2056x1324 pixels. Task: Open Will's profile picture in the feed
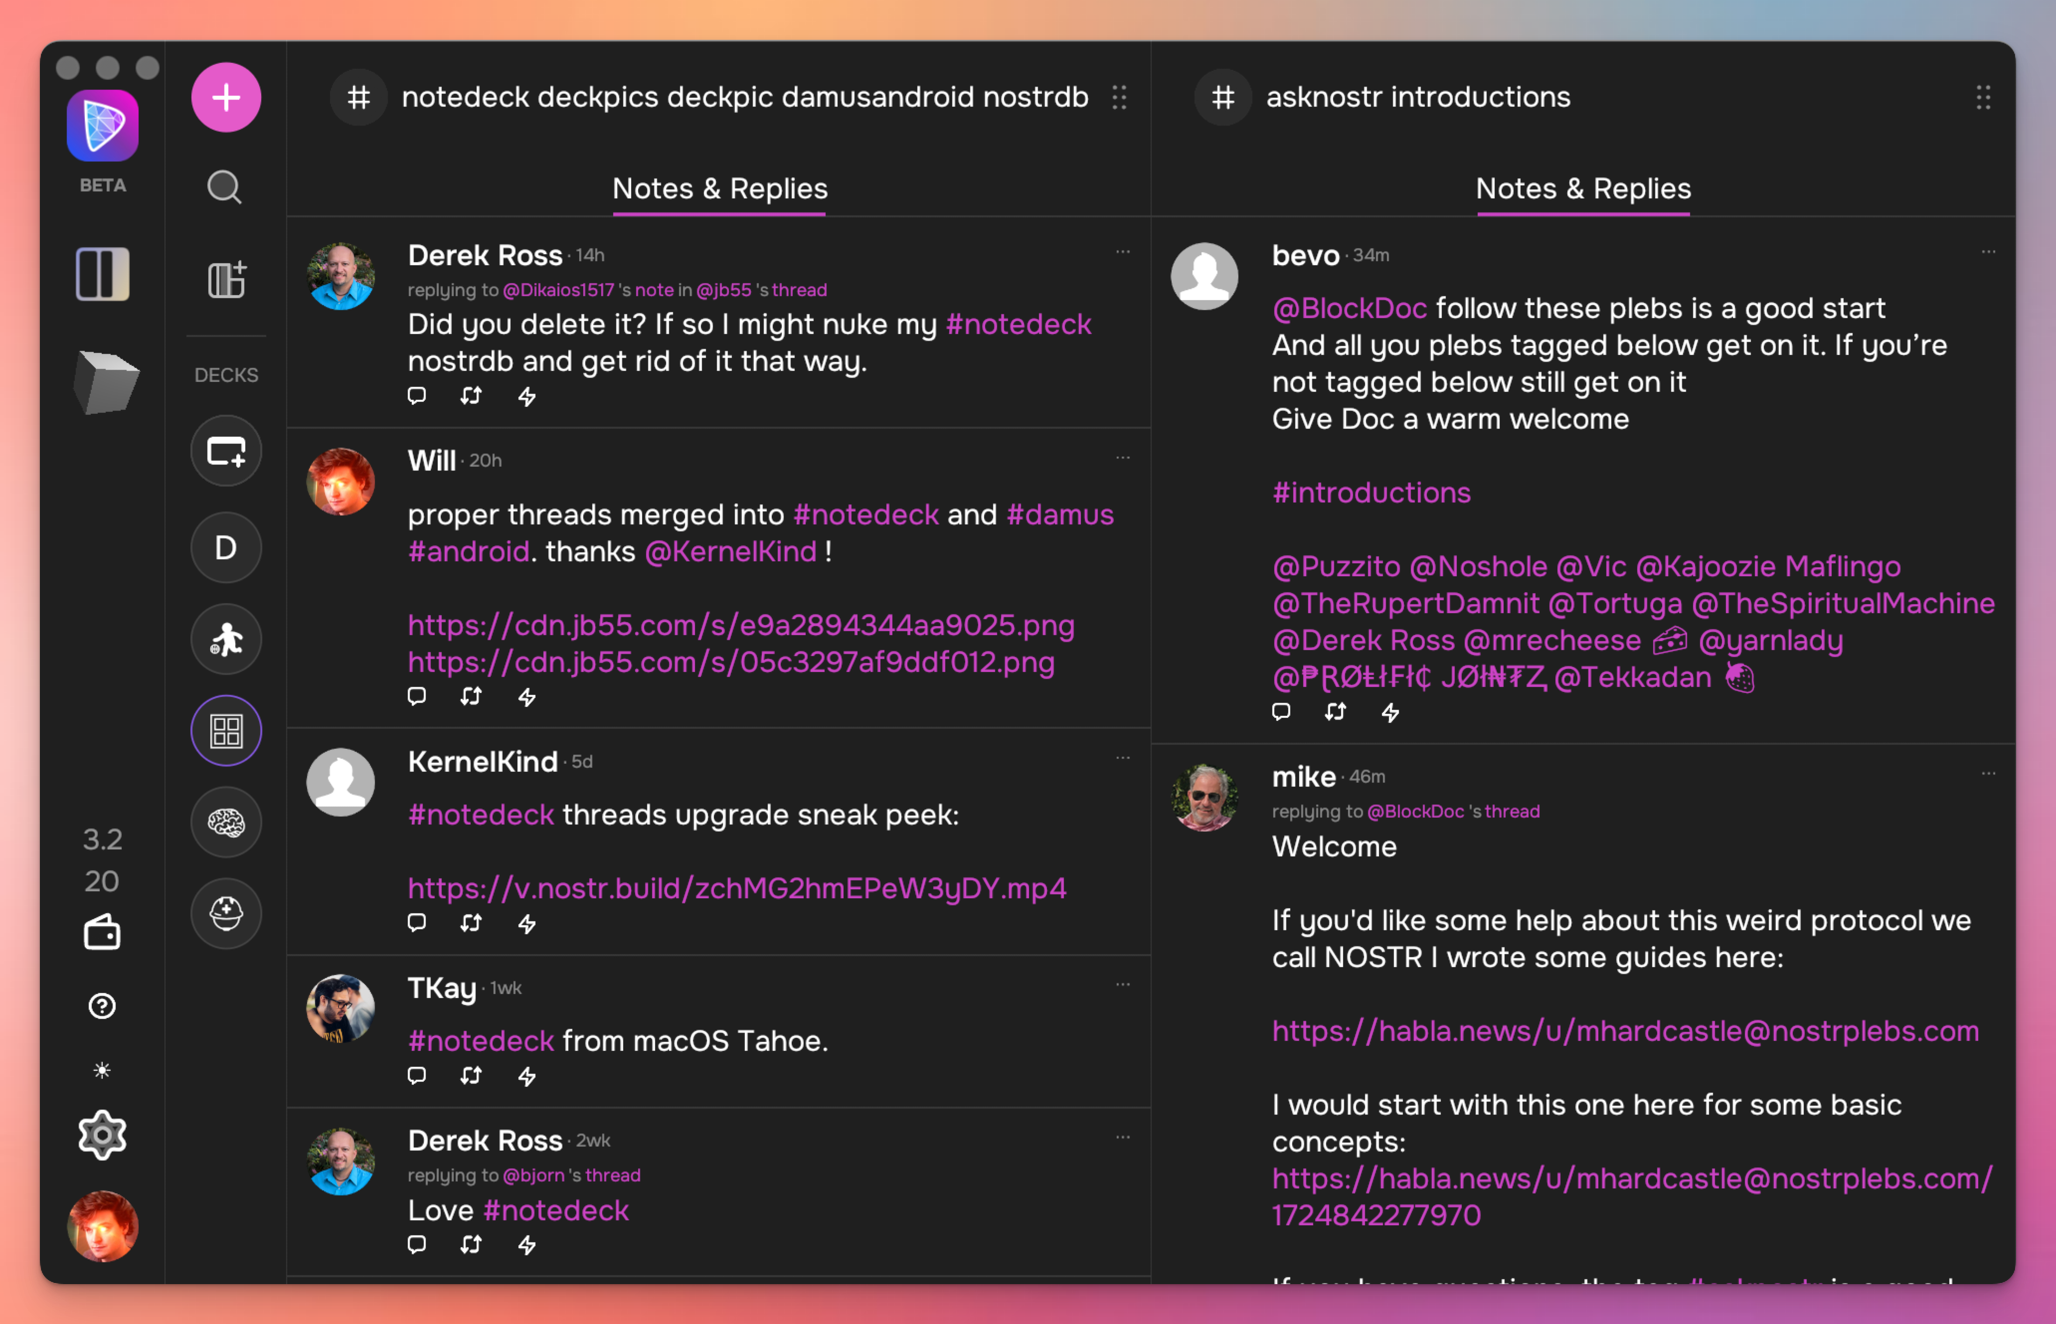pyautogui.click(x=341, y=482)
